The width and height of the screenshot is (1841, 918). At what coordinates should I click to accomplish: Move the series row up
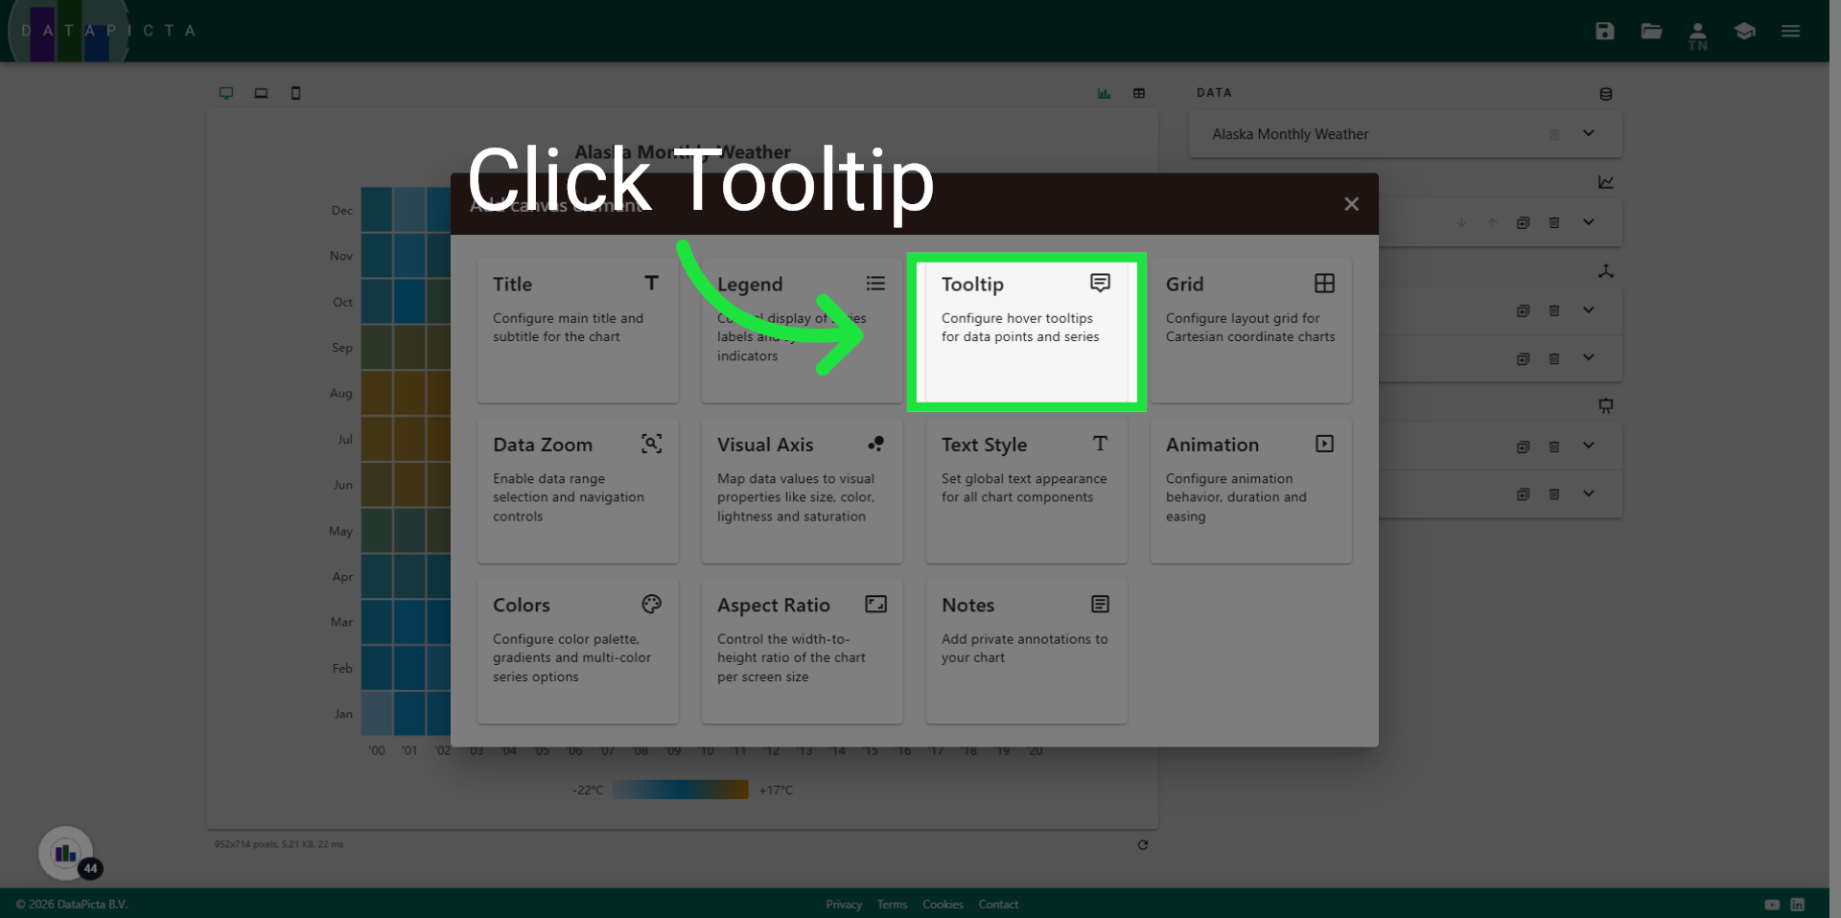coord(1492,222)
